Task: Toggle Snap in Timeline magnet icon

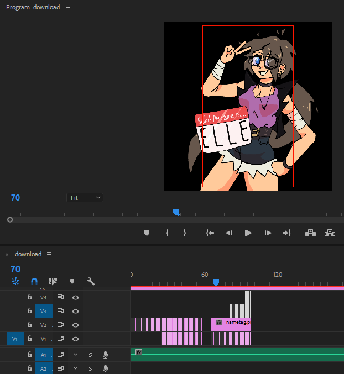Action: [34, 281]
